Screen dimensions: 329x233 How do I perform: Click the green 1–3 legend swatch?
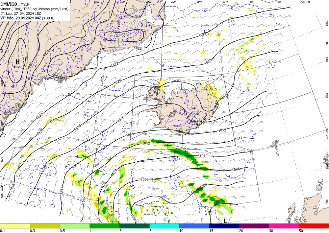click(x=105, y=226)
